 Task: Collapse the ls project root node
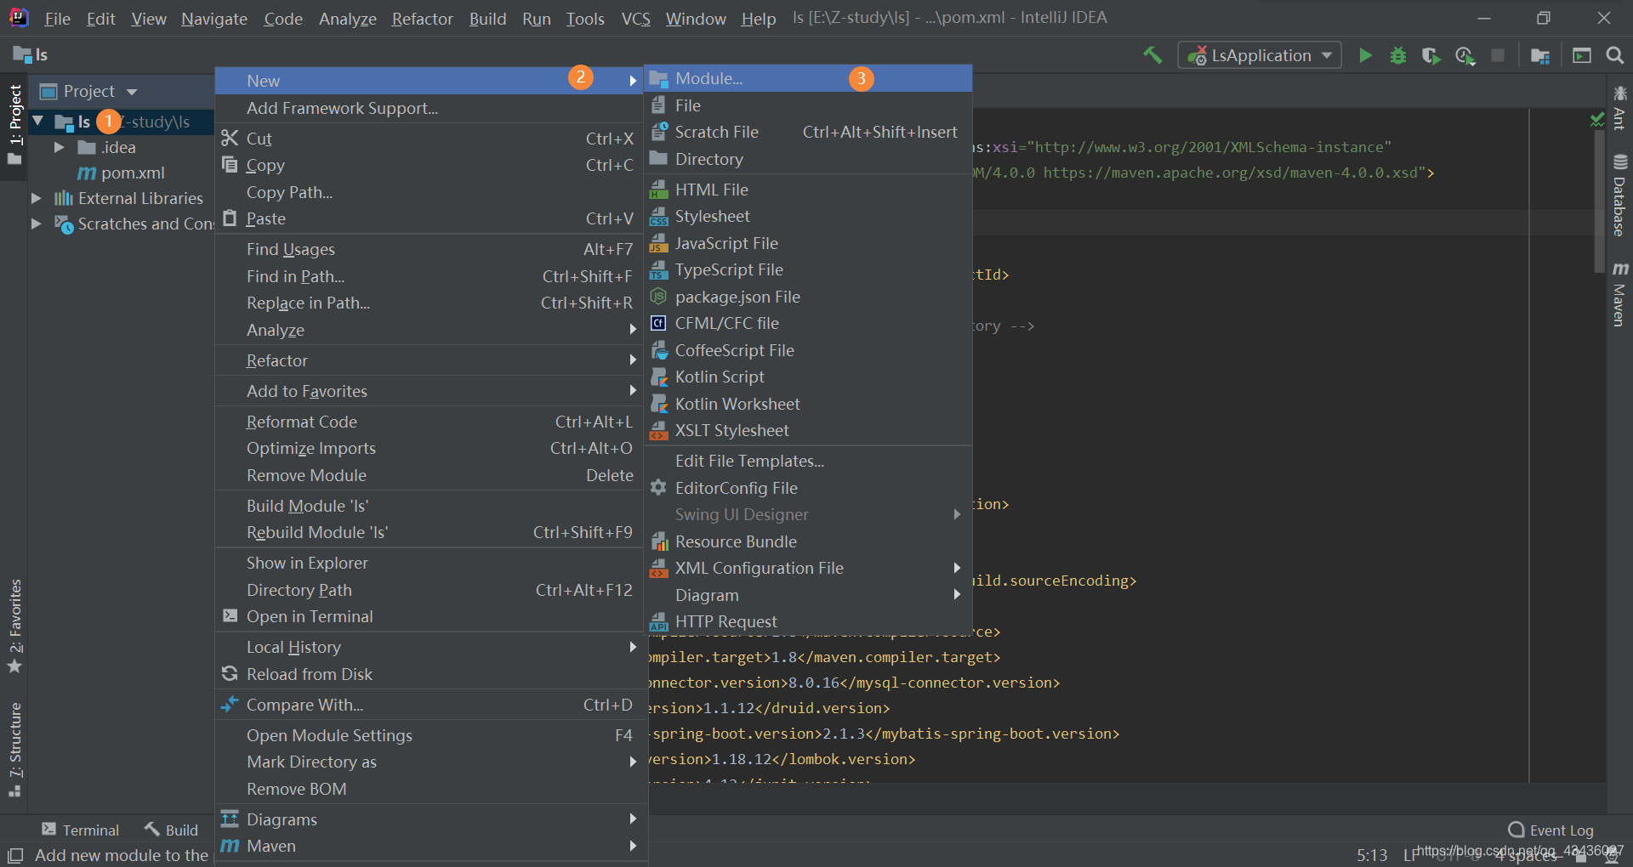38,122
